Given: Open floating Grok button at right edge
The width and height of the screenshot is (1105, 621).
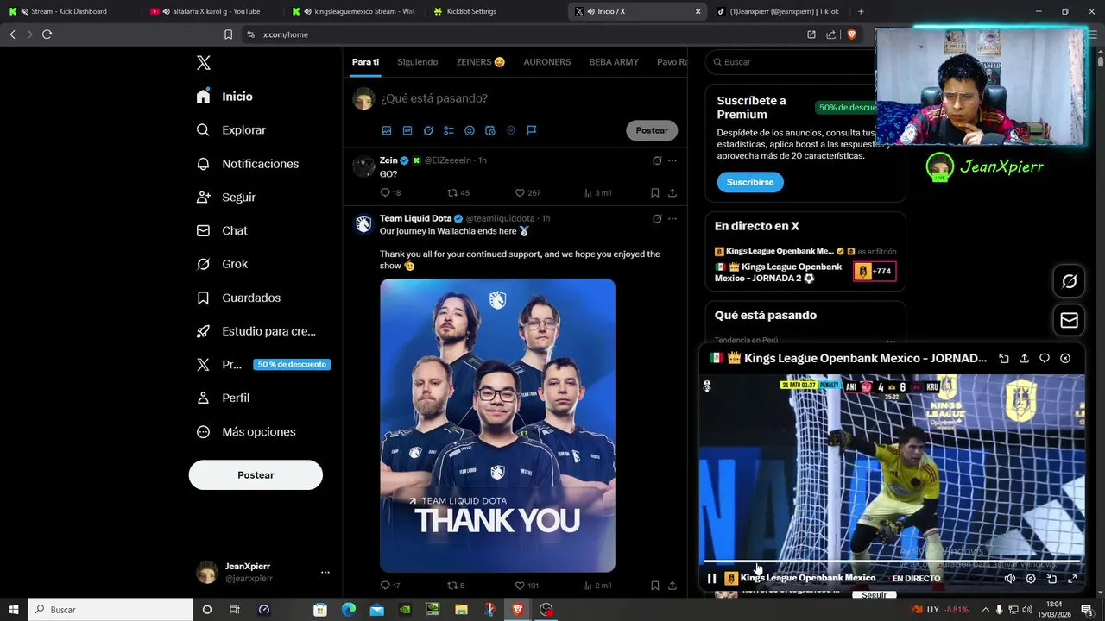Looking at the screenshot, I should click(1069, 281).
